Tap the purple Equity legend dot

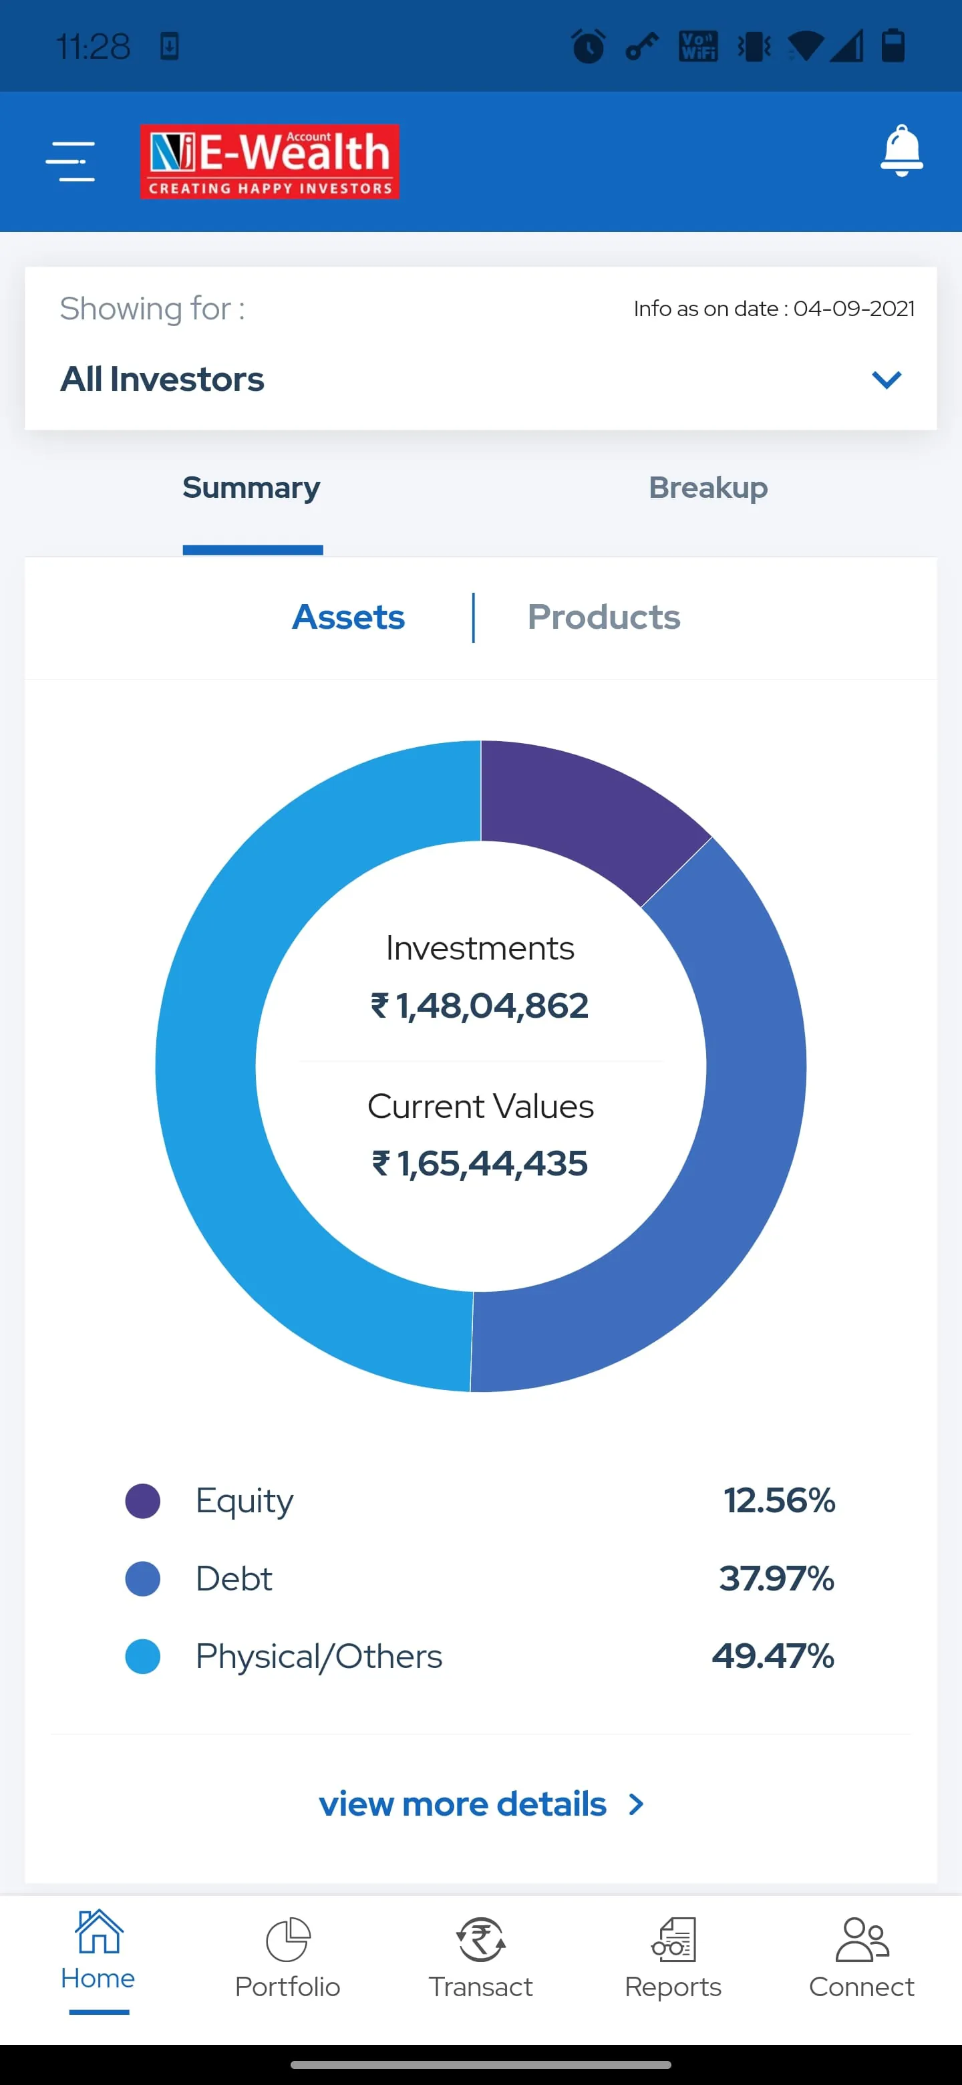click(x=143, y=1502)
